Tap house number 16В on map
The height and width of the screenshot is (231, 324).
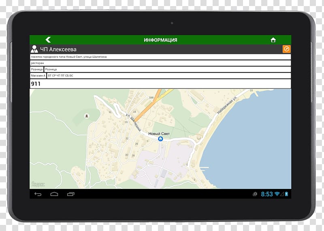151,97
